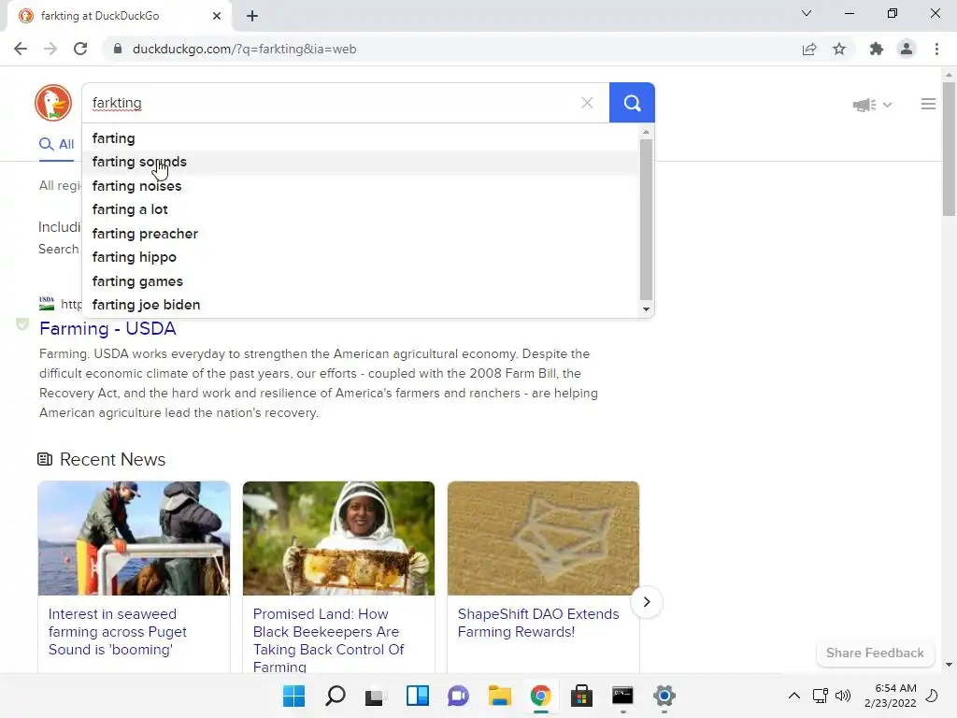Viewport: 957px width, 718px height.
Task: Choose the 'farting hippo' suggestion
Action: tap(360, 258)
